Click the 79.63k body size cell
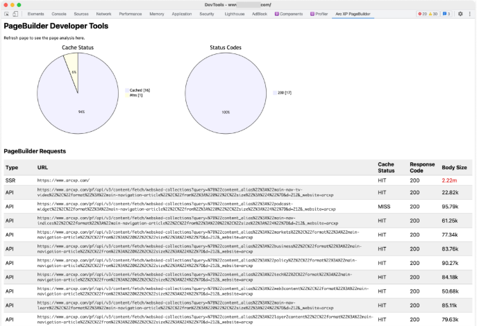This screenshot has width=477, height=326. (x=450, y=319)
